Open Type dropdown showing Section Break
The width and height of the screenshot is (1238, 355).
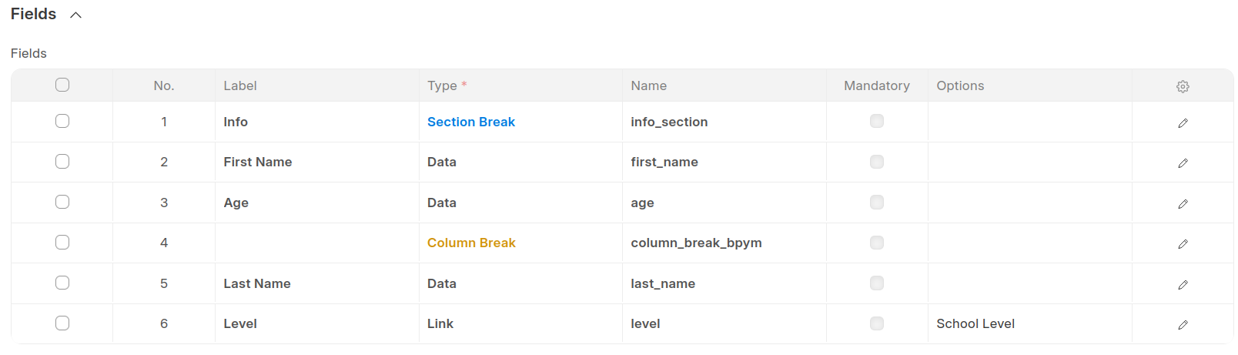pyautogui.click(x=470, y=122)
